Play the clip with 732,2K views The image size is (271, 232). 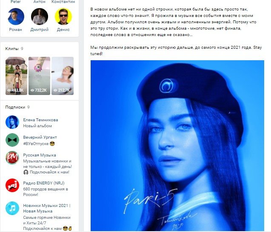40,76
